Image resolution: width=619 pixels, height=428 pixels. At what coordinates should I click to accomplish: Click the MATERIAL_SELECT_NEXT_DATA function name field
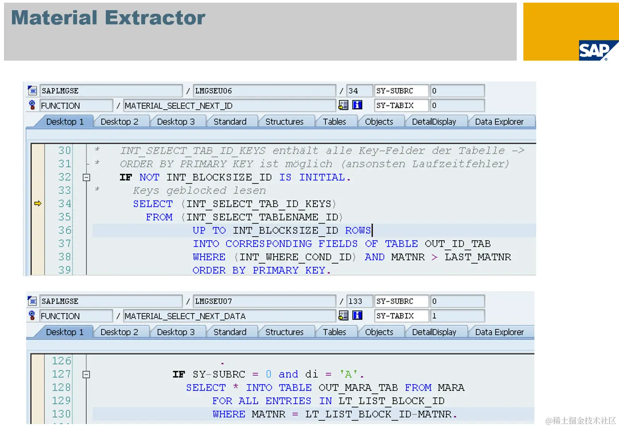coord(229,316)
